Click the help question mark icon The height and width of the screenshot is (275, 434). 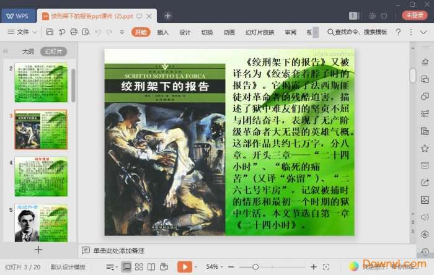click(398, 32)
